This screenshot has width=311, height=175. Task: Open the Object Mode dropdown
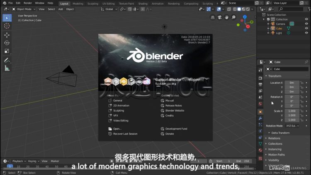(x=24, y=9)
